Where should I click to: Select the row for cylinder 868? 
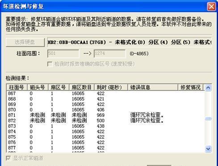point(105,99)
